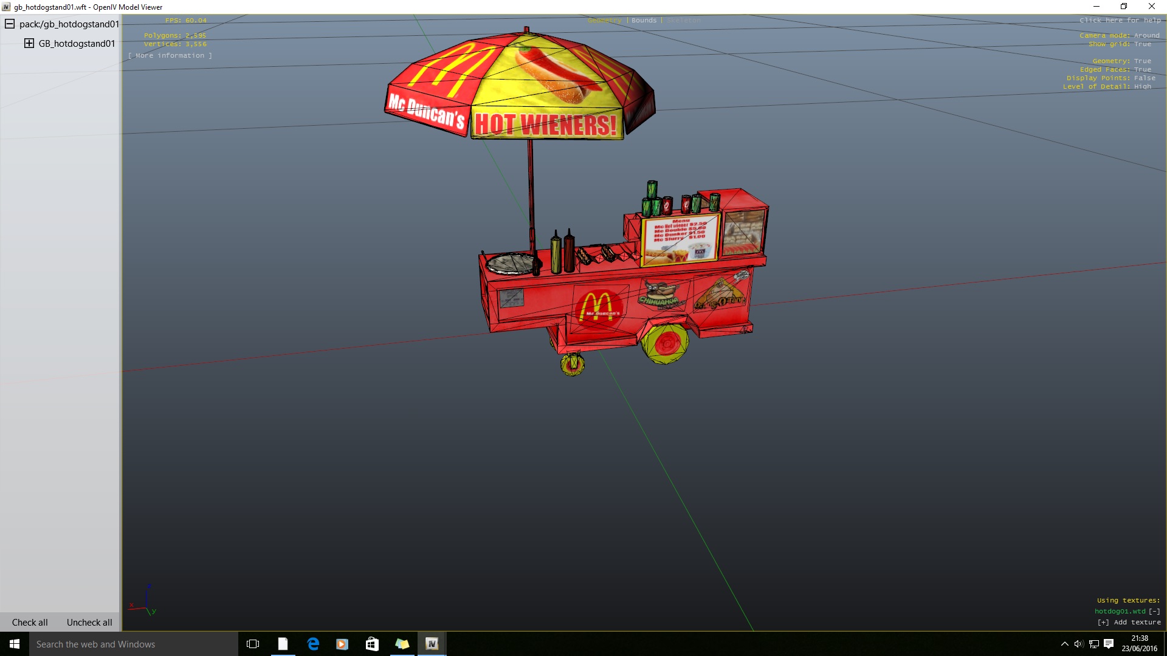The width and height of the screenshot is (1167, 656).
Task: Click Check all button
Action: pos(30,623)
